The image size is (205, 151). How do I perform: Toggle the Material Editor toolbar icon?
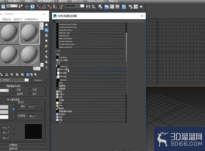coord(124,6)
